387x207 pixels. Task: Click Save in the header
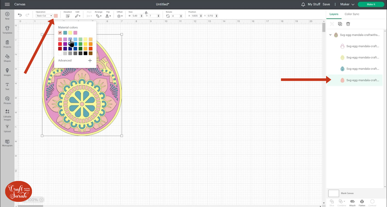[x=326, y=4]
